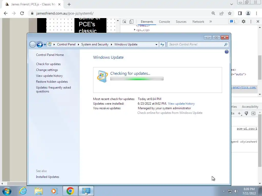Toggle DevTools device toolbar

click(131, 21)
